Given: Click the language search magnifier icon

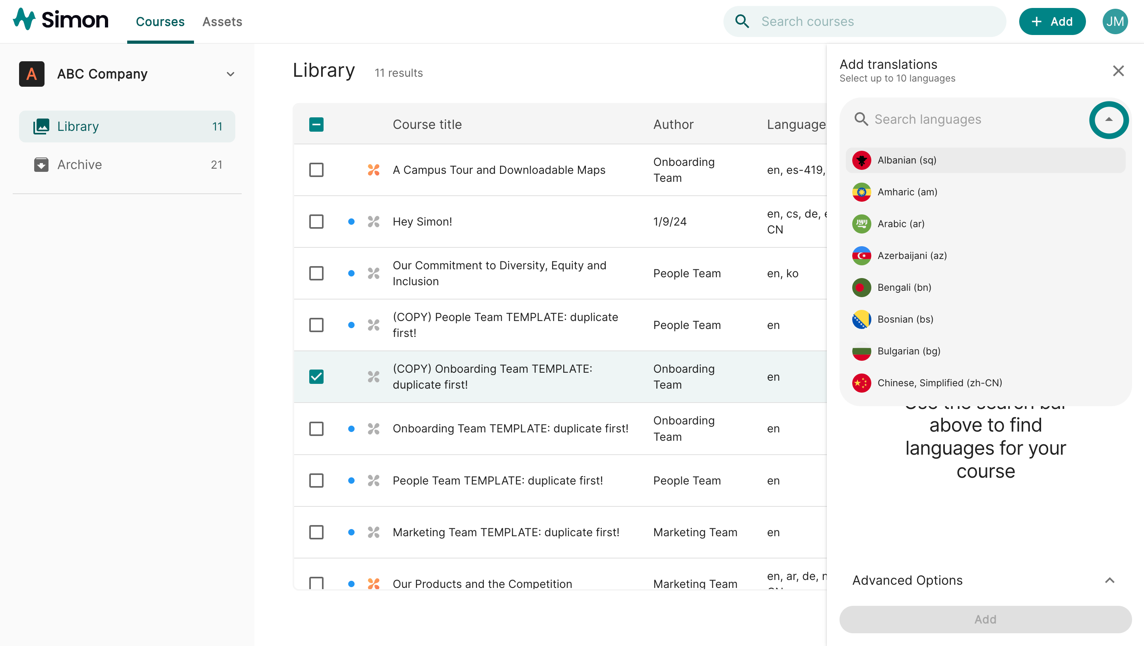Looking at the screenshot, I should pyautogui.click(x=861, y=119).
